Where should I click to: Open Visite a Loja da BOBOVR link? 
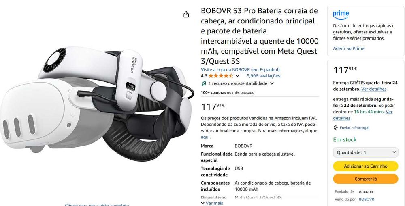[x=240, y=69]
